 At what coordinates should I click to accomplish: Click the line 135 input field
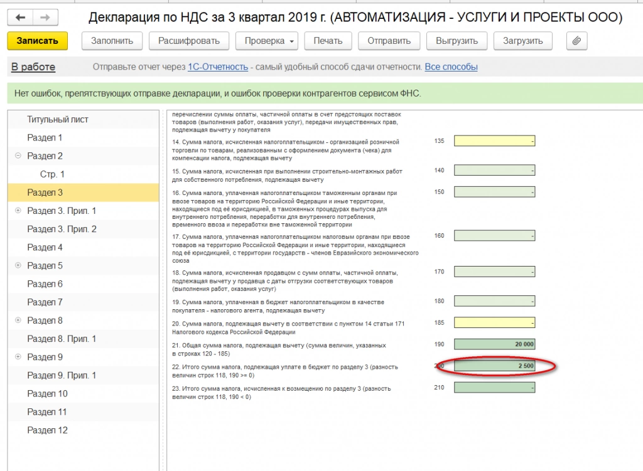pos(495,141)
